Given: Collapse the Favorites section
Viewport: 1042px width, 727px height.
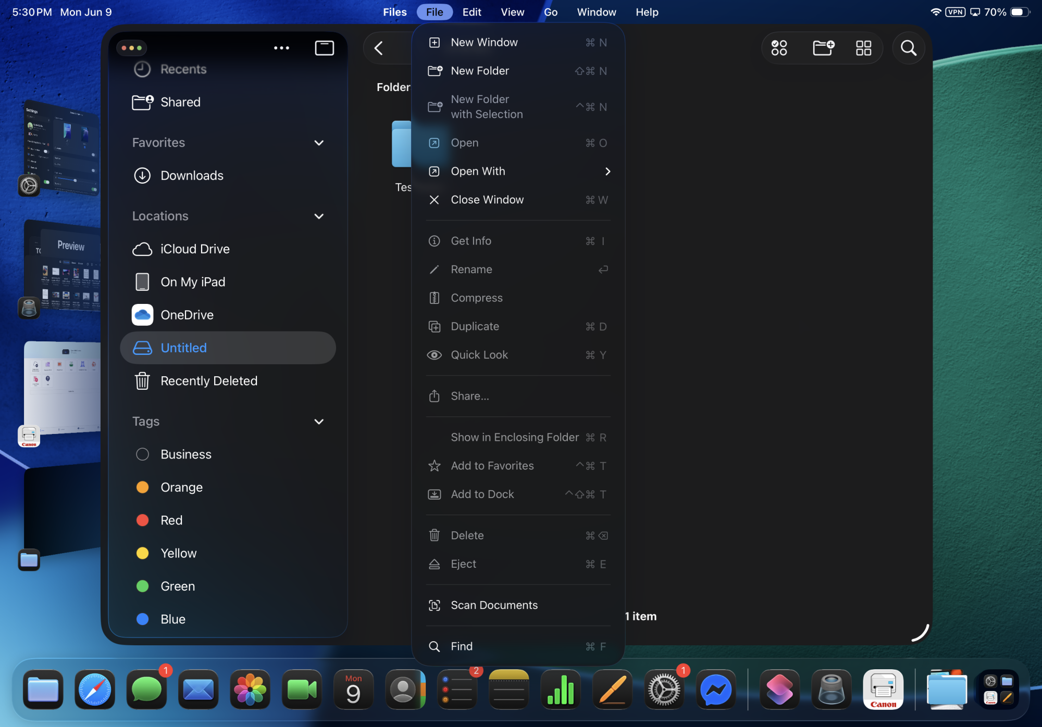Looking at the screenshot, I should click(319, 143).
